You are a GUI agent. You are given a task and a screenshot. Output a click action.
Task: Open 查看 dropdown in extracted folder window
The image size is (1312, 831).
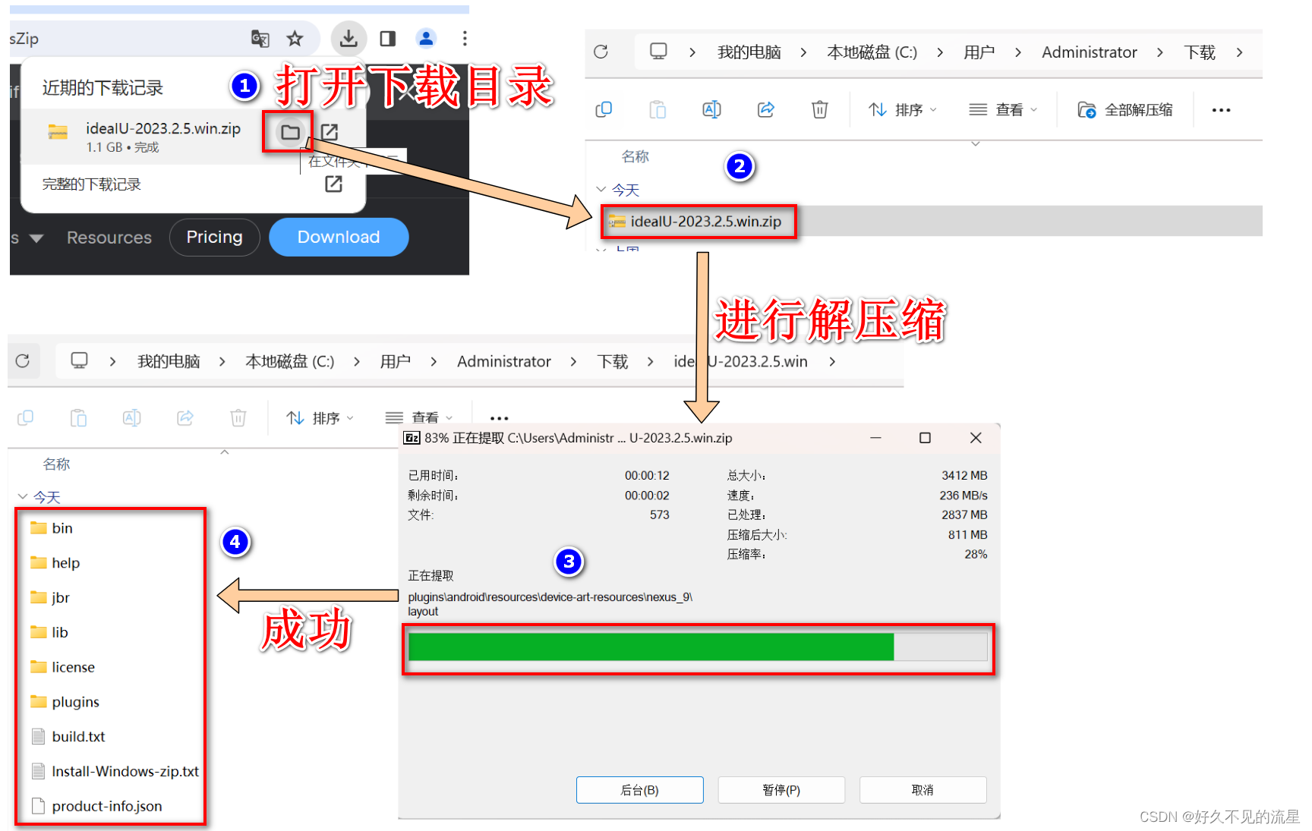coord(419,418)
